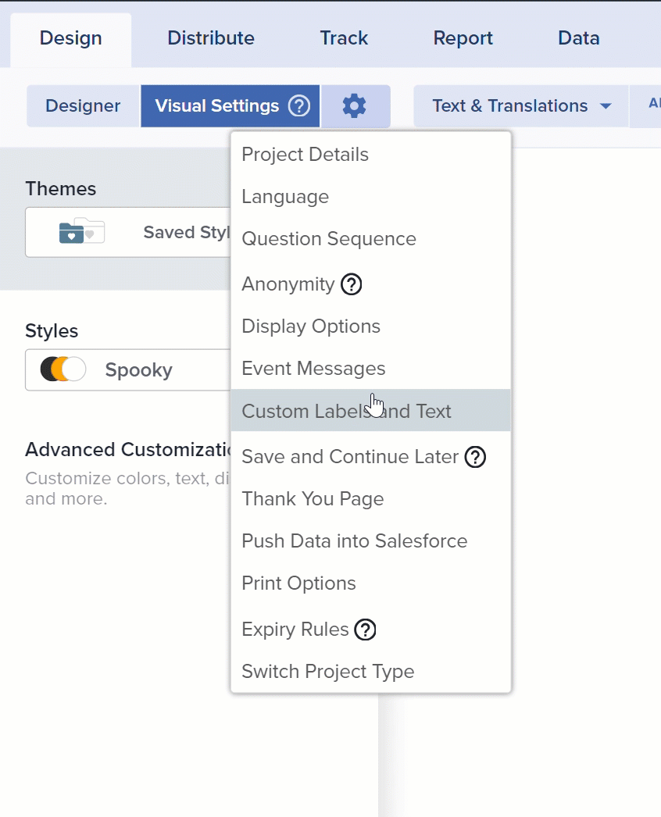661x817 pixels.
Task: Open the Text & Translations dropdown
Action: click(x=520, y=105)
